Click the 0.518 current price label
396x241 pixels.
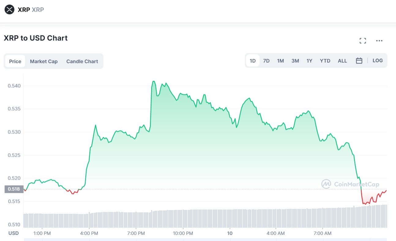tap(14, 189)
